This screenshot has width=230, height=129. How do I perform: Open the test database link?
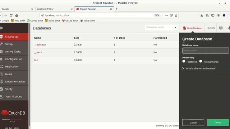(x=36, y=60)
